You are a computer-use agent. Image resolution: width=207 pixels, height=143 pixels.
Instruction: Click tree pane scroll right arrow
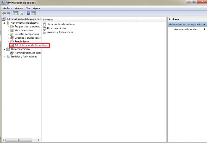pos(39,140)
